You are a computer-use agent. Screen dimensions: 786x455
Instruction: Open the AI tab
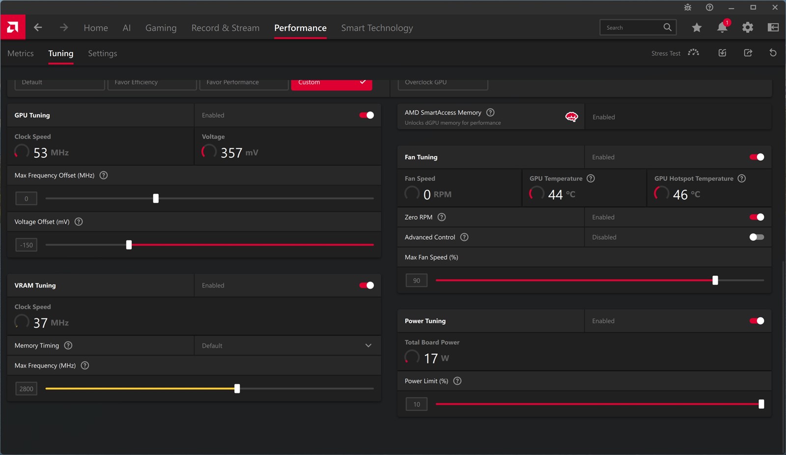127,28
